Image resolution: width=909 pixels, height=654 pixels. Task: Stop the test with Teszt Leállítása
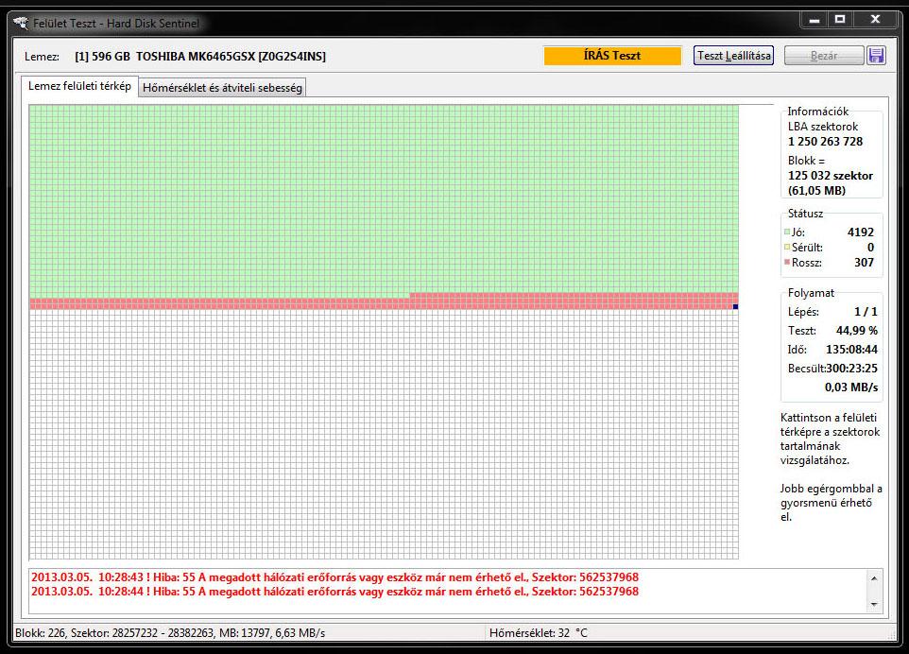click(x=733, y=56)
